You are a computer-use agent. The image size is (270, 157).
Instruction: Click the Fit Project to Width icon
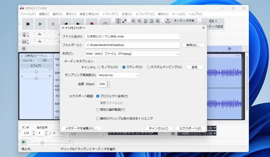152,21
